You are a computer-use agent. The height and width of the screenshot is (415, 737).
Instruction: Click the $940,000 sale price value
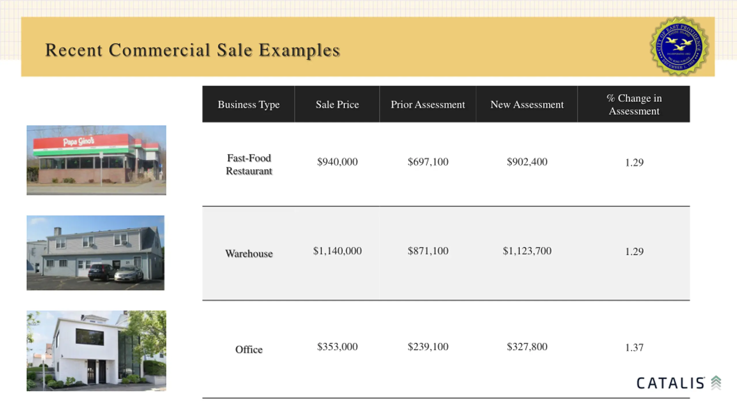coord(337,162)
